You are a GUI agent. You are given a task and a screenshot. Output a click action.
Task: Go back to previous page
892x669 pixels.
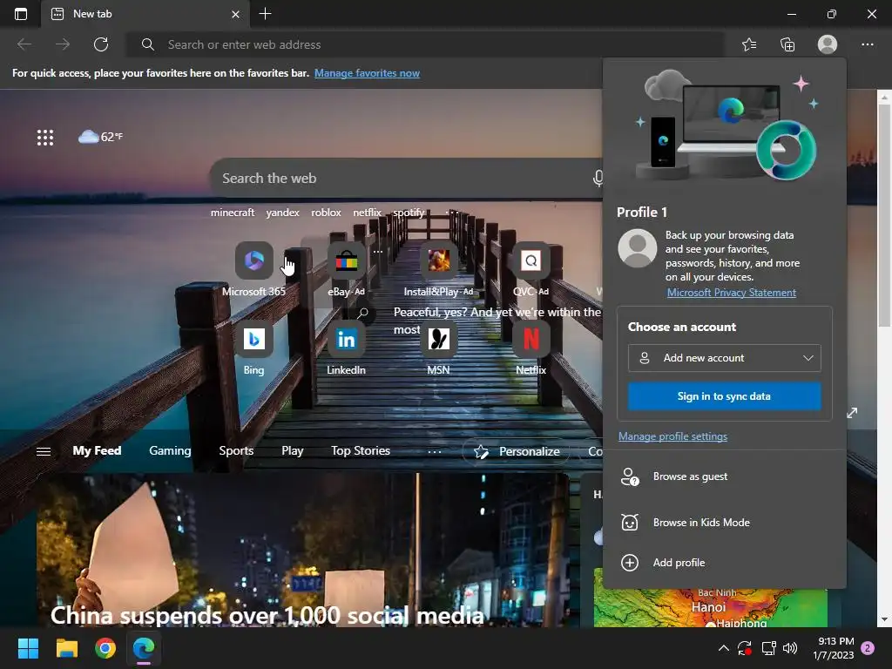[24, 44]
